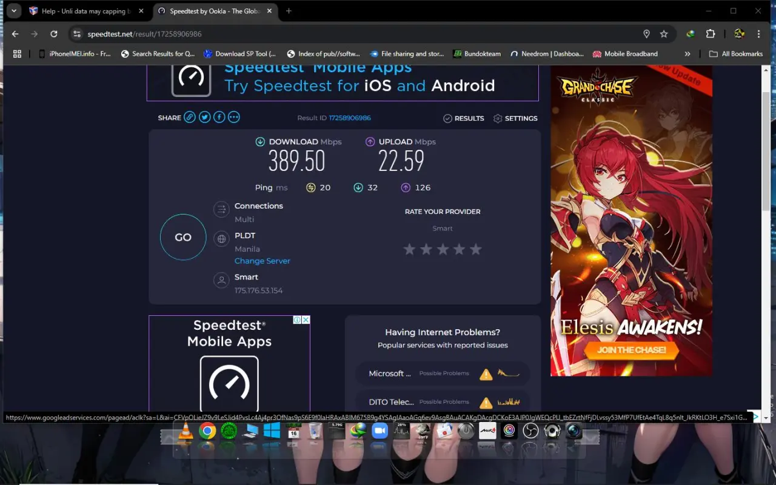Rate the provider five stars

(476, 249)
